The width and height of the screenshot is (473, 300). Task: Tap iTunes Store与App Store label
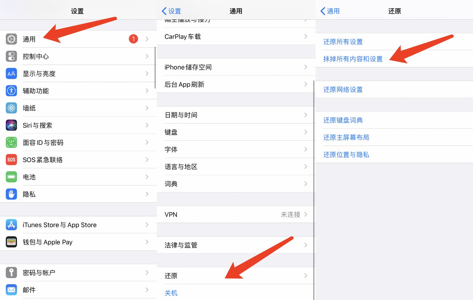(60, 225)
